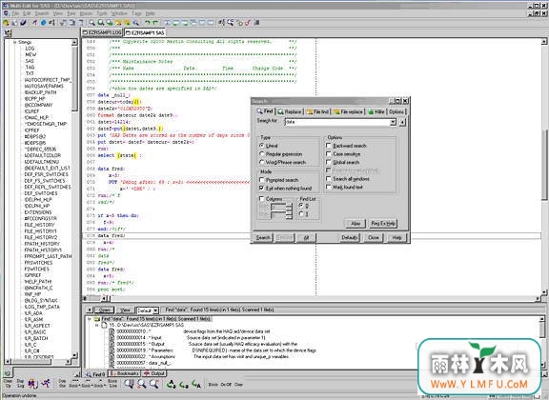Image resolution: width=549 pixels, height=400 pixels.
Task: Click the Search button in dialog
Action: [263, 238]
